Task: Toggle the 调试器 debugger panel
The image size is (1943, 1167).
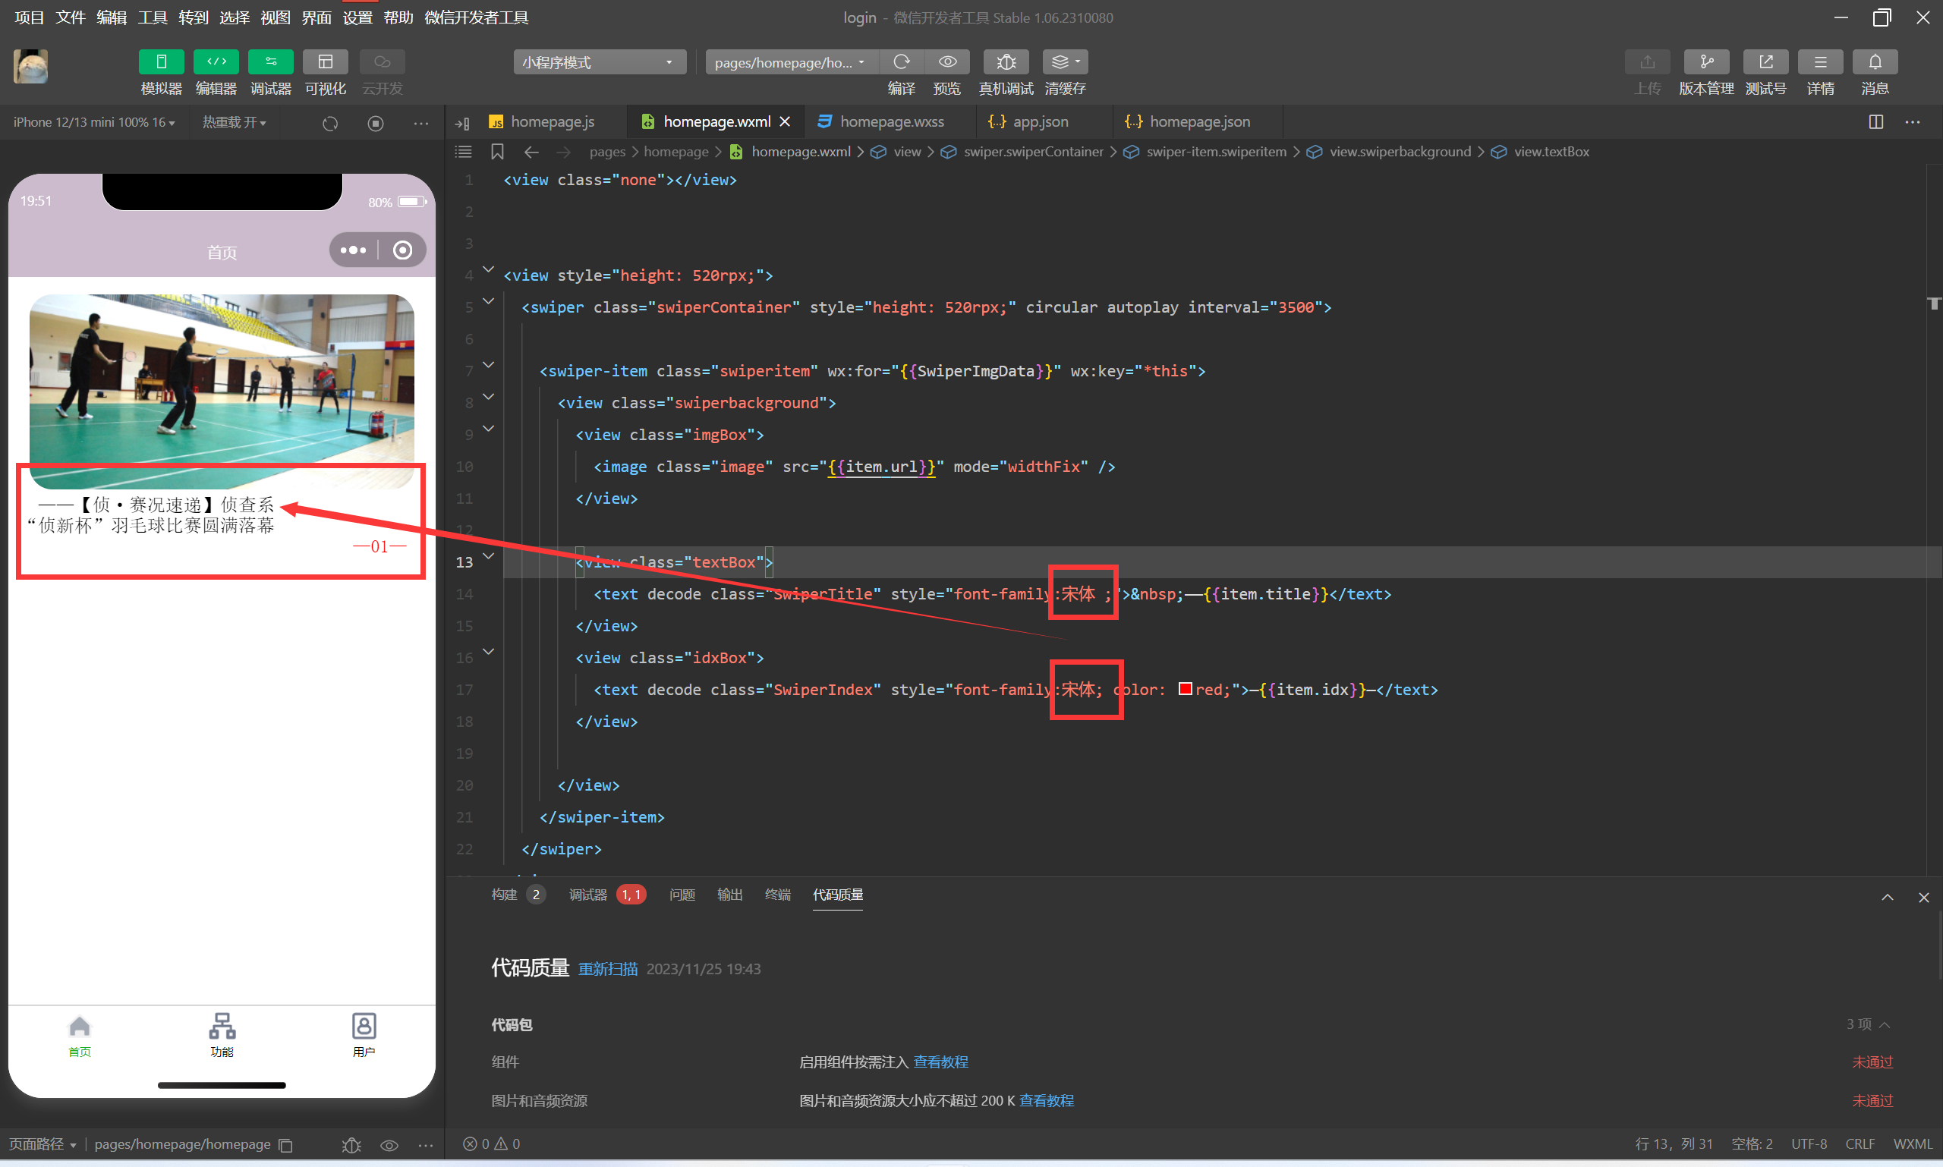Action: click(271, 61)
